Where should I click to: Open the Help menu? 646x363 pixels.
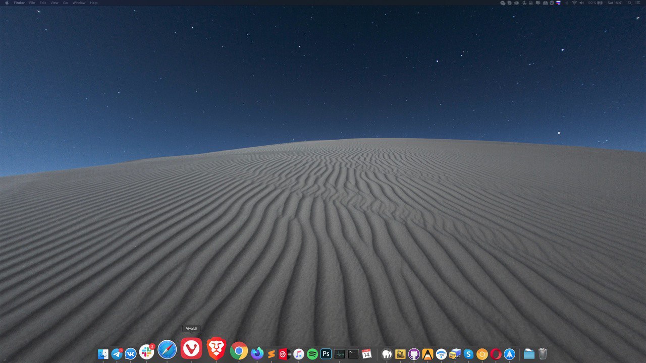94,3
